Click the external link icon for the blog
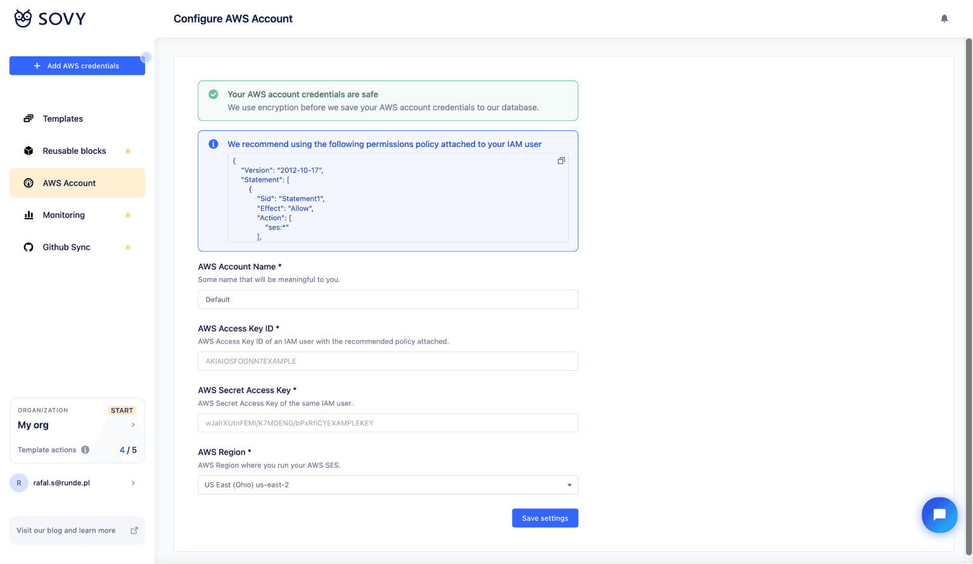The height and width of the screenshot is (564, 973). click(x=134, y=530)
